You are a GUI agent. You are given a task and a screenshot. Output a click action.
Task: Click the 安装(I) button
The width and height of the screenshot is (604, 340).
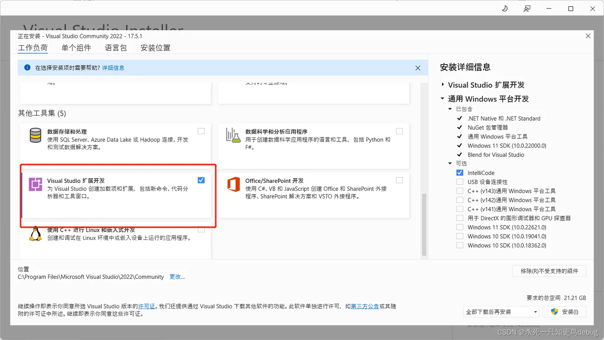564,312
